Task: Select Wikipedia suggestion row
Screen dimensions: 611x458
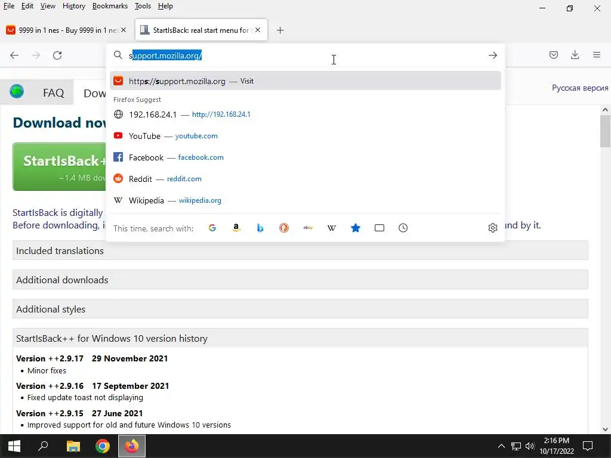Action: point(305,200)
